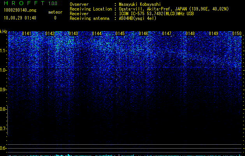The image size is (245, 156).
Task: Click the 0147 time marker
Action: click(x=167, y=34)
